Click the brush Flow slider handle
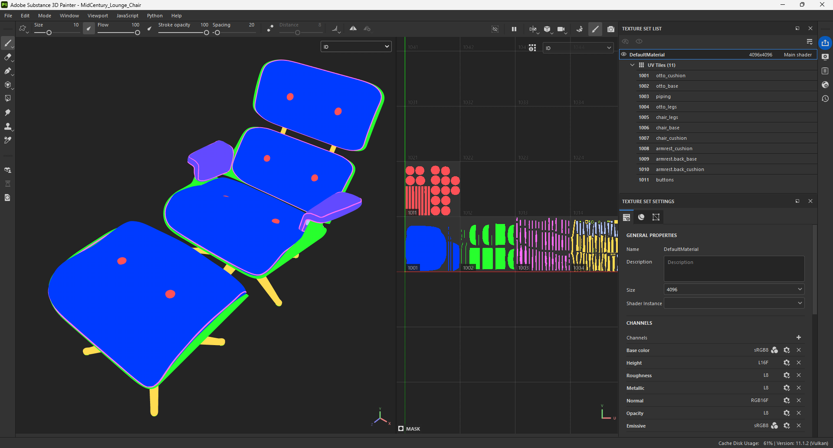Screen dimensions: 833x448 tap(138, 33)
